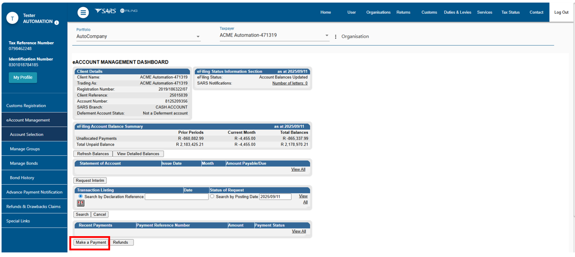Expand the Taxpayer dropdown

coord(327,36)
